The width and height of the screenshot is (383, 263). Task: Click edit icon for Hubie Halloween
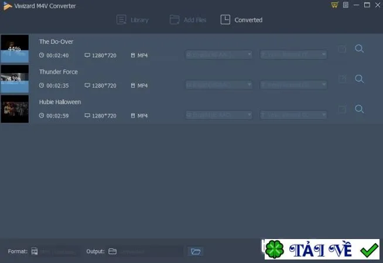pos(343,109)
